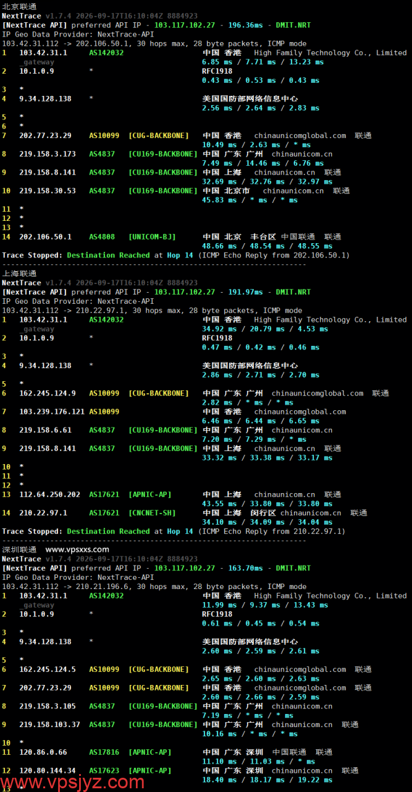The height and width of the screenshot is (792, 412).
Task: Click latency 11.99 ms / 9.37 ms / 13.43 ms
Action: click(x=265, y=605)
